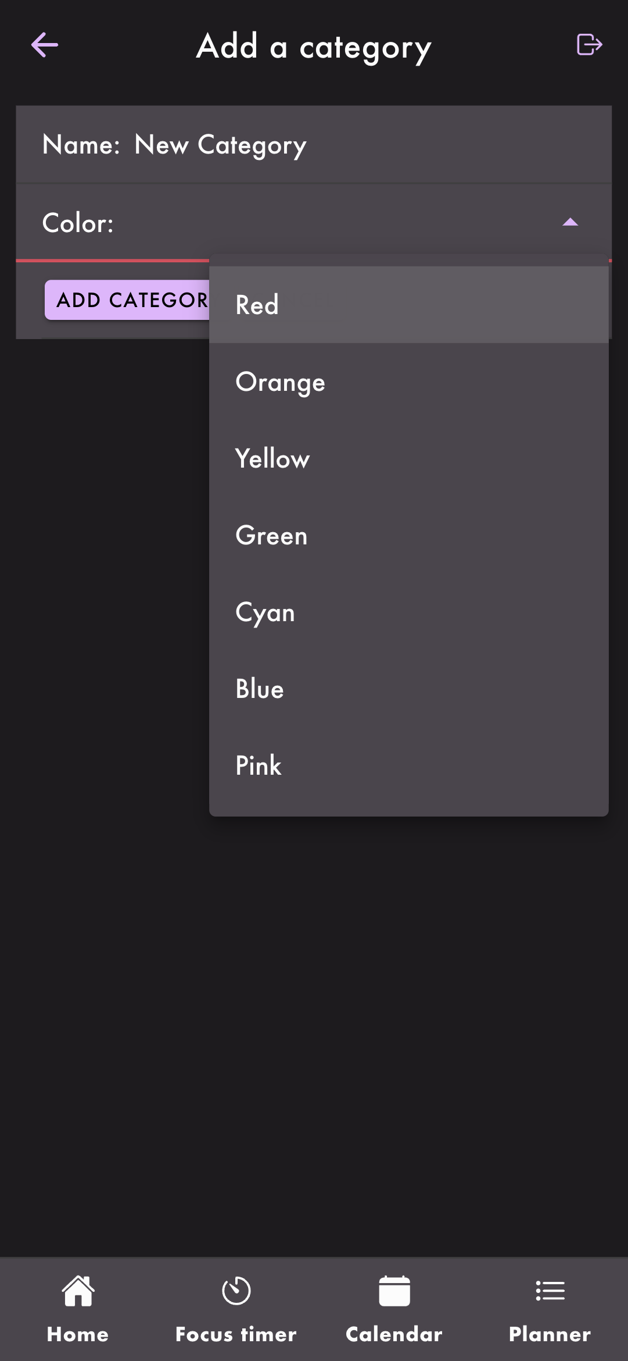Click the Color field label row
This screenshot has height=1361, width=628.
[x=314, y=223]
